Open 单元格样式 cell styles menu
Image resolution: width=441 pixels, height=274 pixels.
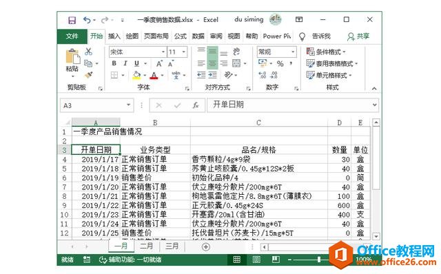(x=329, y=75)
